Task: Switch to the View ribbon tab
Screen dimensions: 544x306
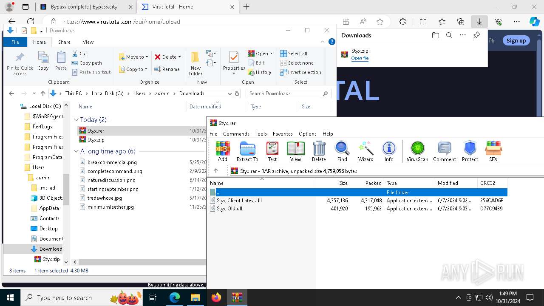Action: pyautogui.click(x=88, y=42)
